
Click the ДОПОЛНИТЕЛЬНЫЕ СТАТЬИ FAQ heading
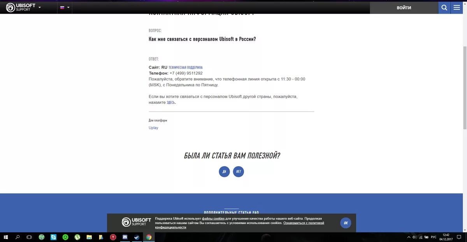click(x=231, y=212)
